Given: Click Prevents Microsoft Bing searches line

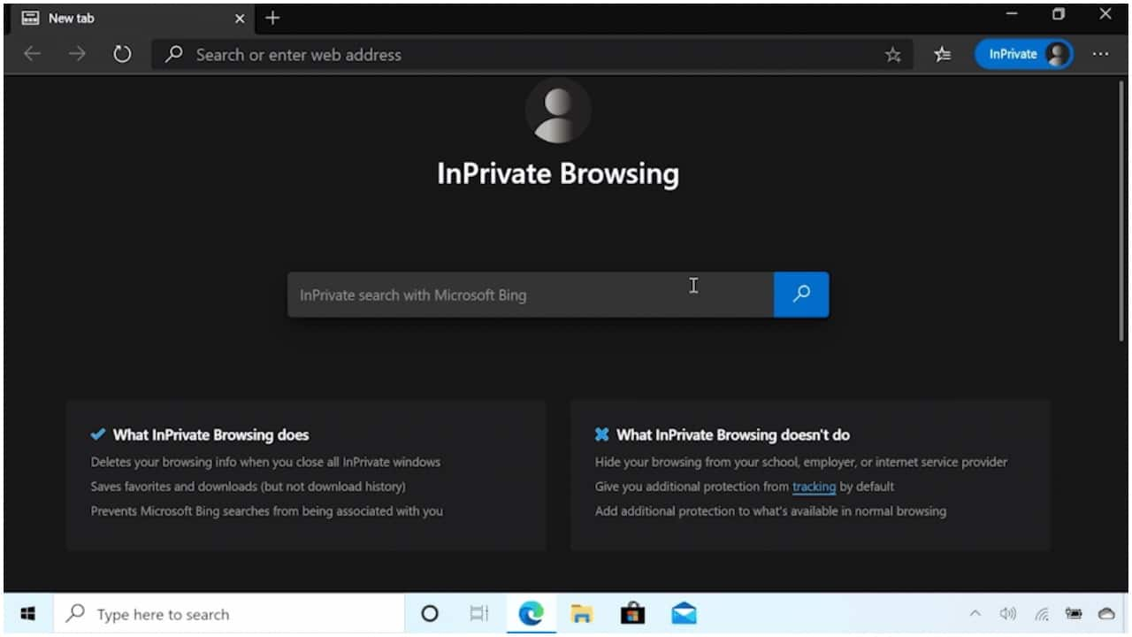Looking at the screenshot, I should 267,511.
